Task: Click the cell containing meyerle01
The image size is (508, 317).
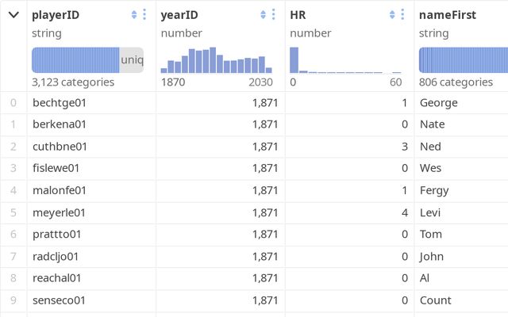Action: (60, 212)
